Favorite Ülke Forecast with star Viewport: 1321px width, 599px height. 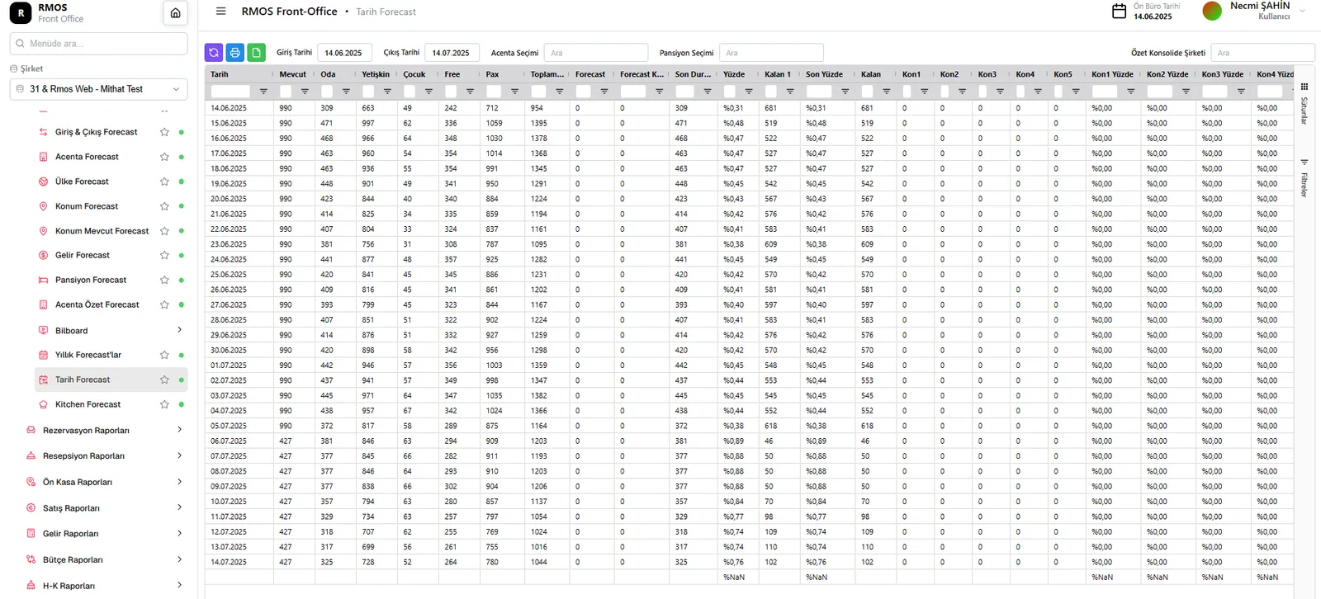(x=164, y=182)
